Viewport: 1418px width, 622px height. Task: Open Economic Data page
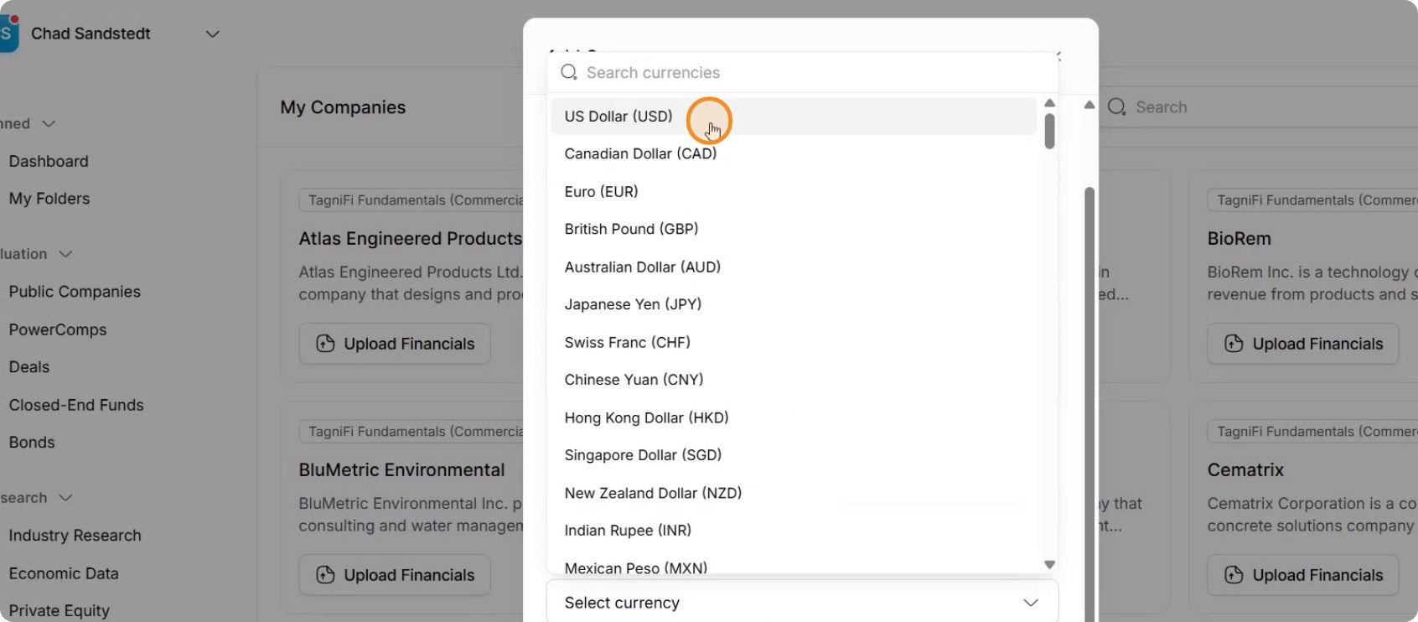coord(64,573)
